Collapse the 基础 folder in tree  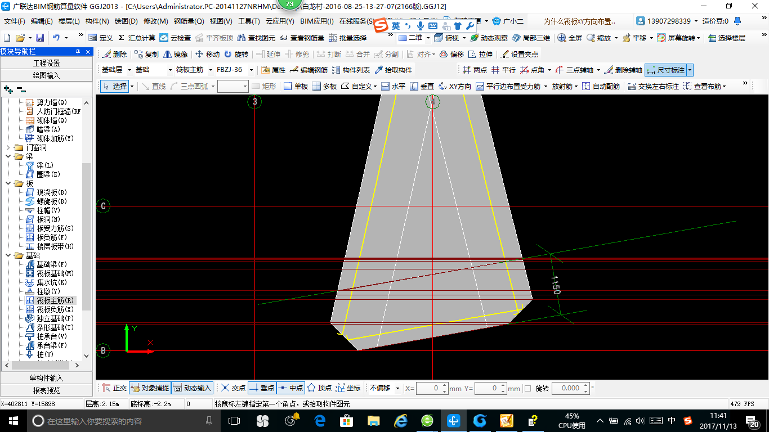click(x=8, y=255)
